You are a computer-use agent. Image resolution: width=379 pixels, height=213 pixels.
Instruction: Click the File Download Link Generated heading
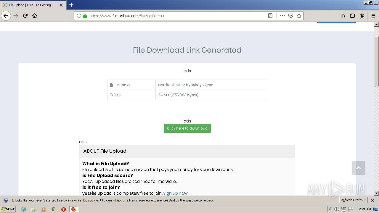(x=187, y=50)
